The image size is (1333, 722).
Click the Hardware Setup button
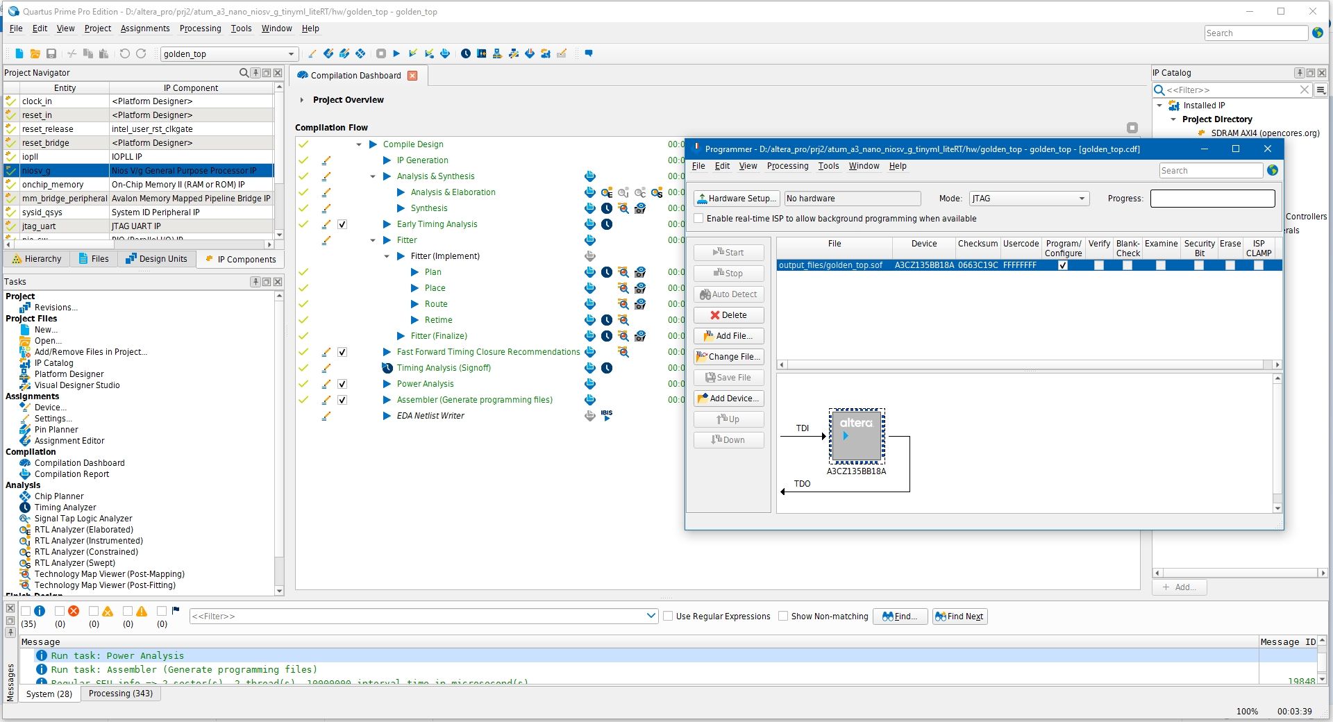coord(736,199)
